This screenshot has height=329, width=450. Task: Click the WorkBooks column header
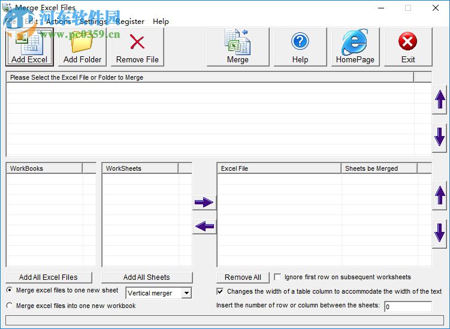coord(44,168)
